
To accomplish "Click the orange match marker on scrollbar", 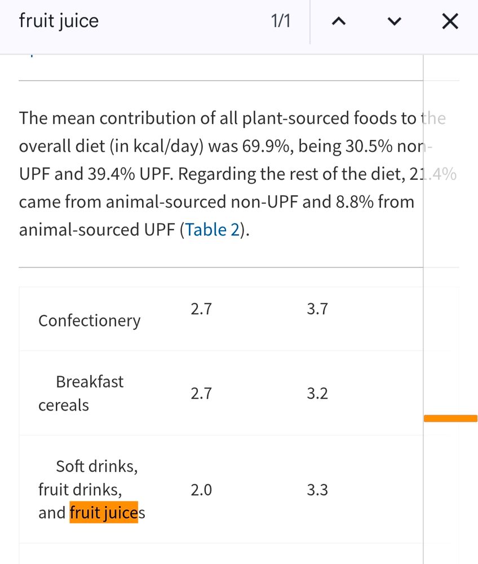I will 450,418.
